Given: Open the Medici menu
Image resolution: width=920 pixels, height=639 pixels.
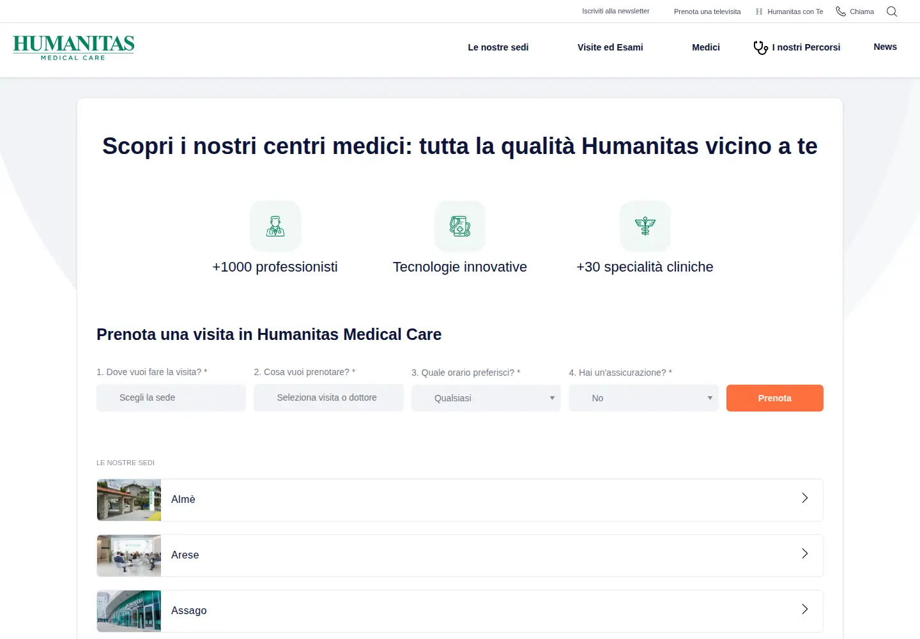Looking at the screenshot, I should point(706,47).
